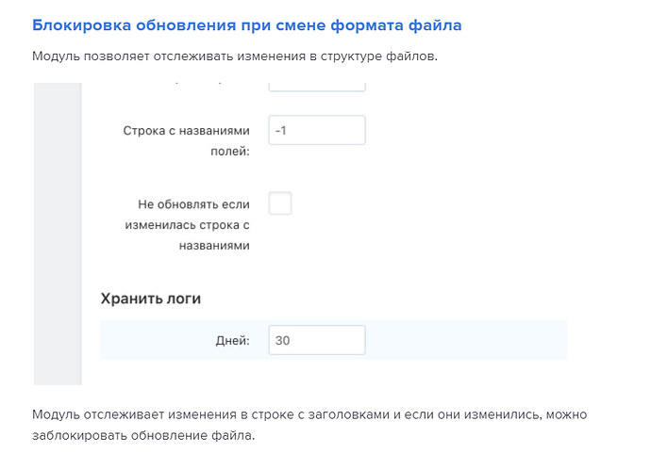The width and height of the screenshot is (651, 453).
Task: Enable "Не обновлять если изменилась строка" checkbox
Action: (x=280, y=203)
